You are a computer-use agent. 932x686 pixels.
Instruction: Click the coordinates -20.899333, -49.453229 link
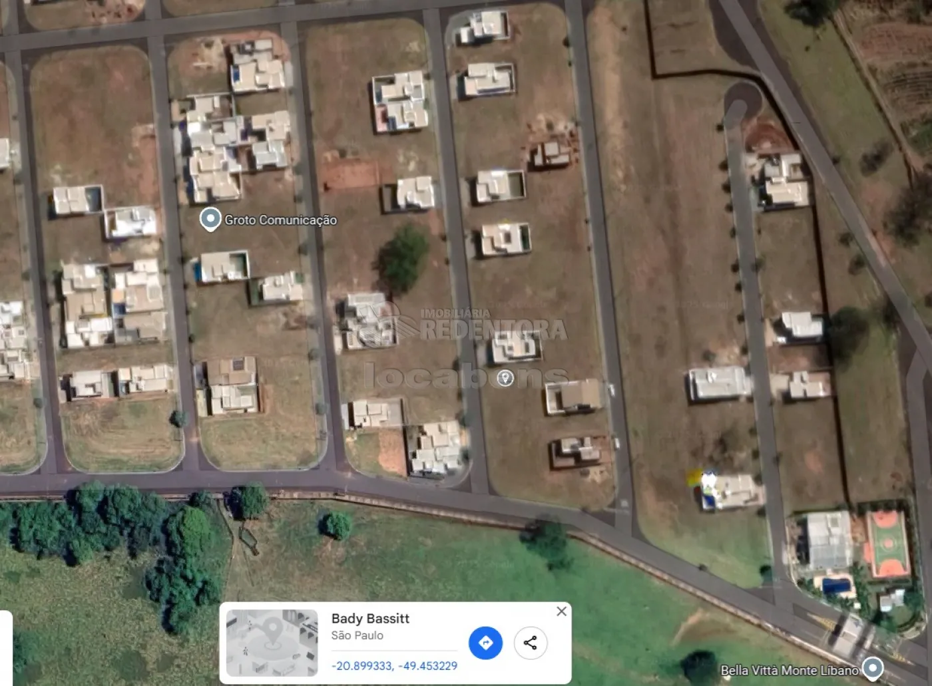[394, 665]
